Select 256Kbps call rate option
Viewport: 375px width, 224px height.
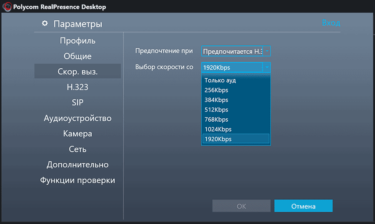click(236, 90)
